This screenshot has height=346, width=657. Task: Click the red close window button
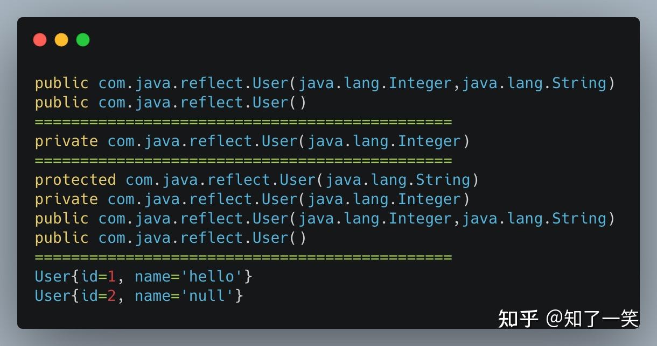coord(40,40)
